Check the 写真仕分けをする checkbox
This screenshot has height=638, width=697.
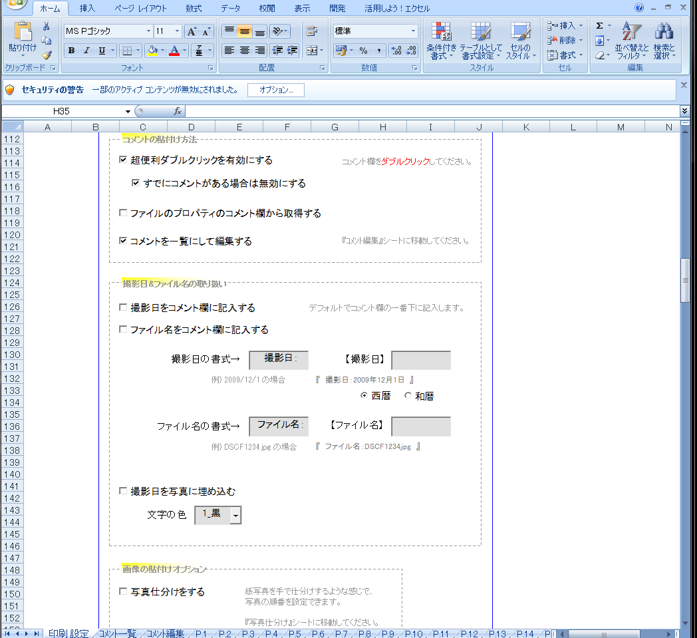click(x=123, y=591)
